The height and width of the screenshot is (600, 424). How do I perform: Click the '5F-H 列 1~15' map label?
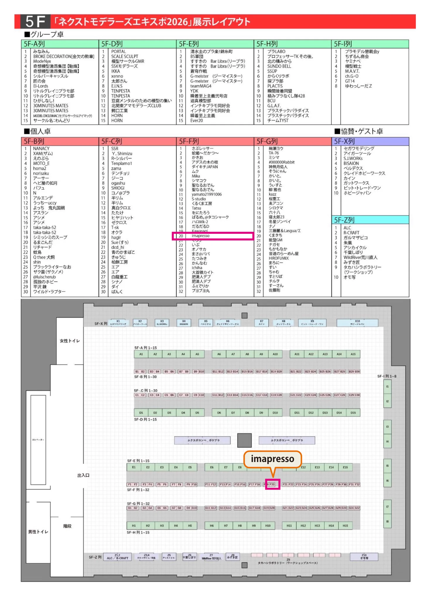click(x=138, y=532)
